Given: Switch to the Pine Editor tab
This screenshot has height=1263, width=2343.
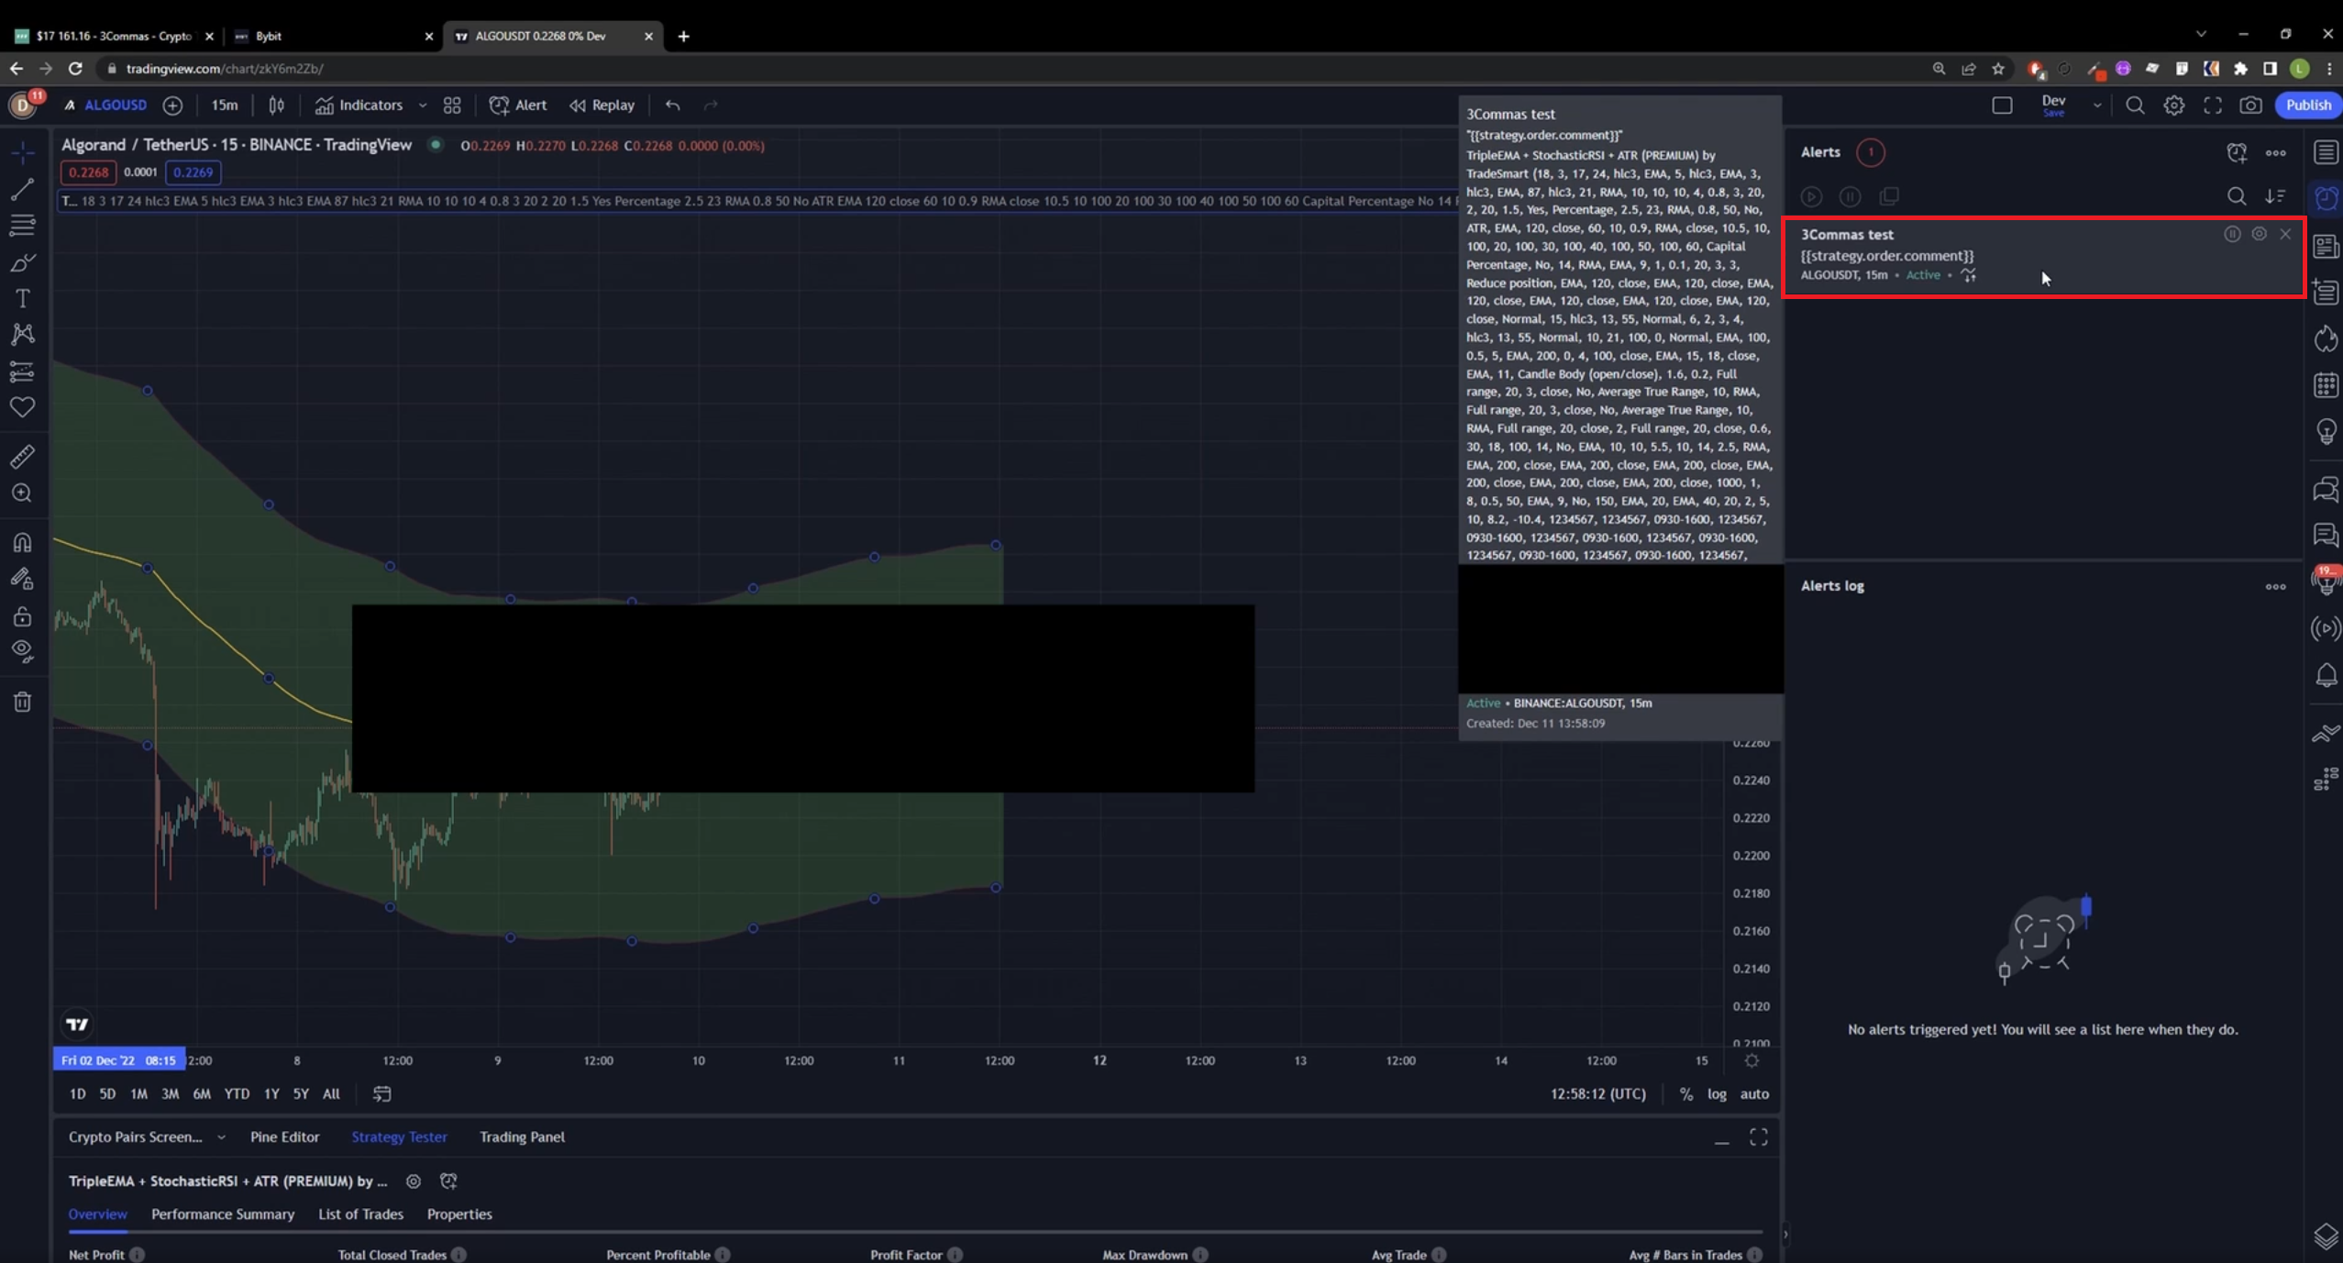Looking at the screenshot, I should [x=284, y=1137].
